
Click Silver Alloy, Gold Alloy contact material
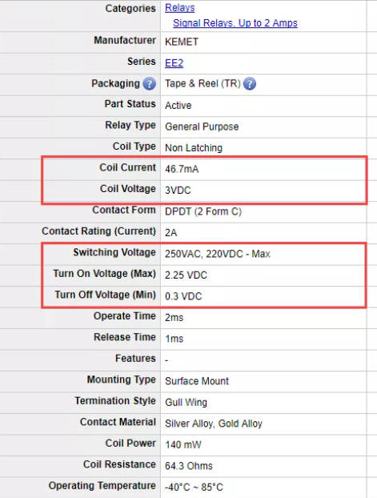214,424
